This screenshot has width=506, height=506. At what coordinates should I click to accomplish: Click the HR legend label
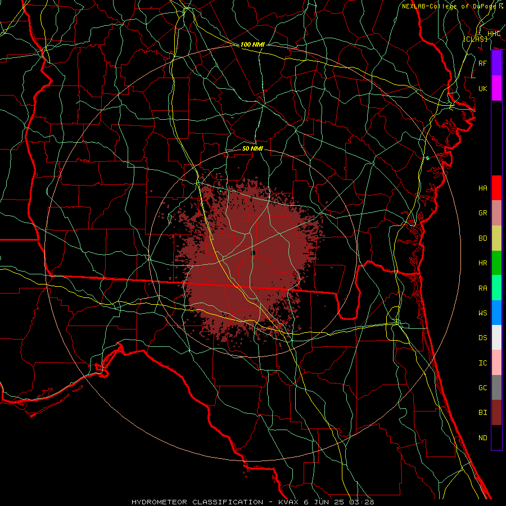[x=483, y=263]
